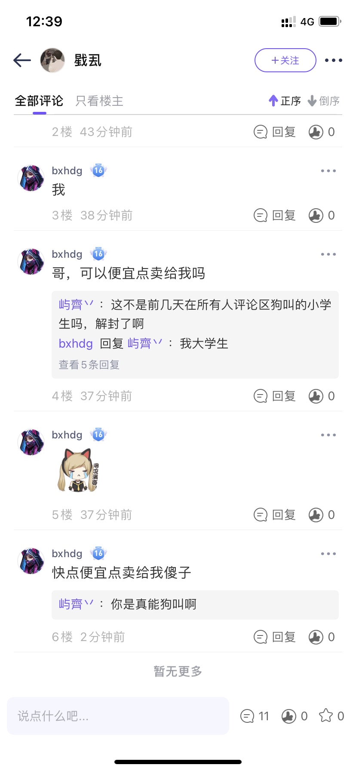Reply to the 4楼 comment
Viewport: 356px width, 771px height.
(x=275, y=396)
